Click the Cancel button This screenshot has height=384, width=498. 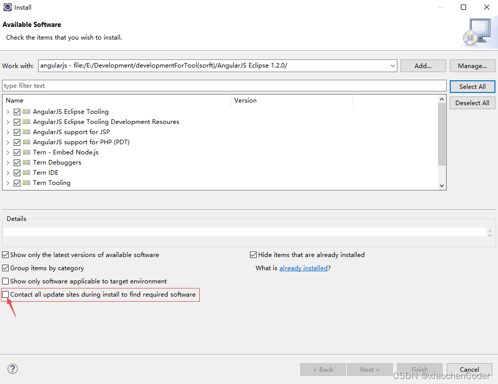click(470, 369)
